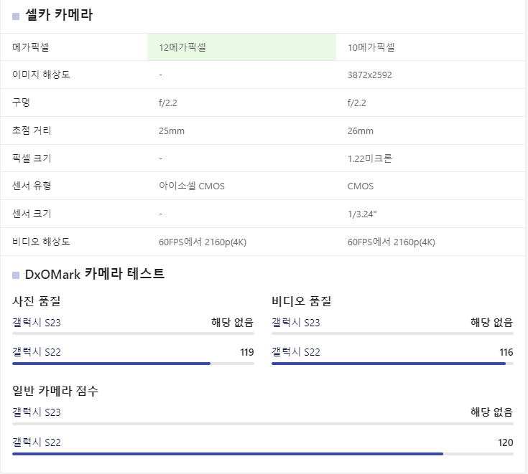Click the 센서 크기 row label
Viewport: 528px width, 474px height.
pos(32,214)
